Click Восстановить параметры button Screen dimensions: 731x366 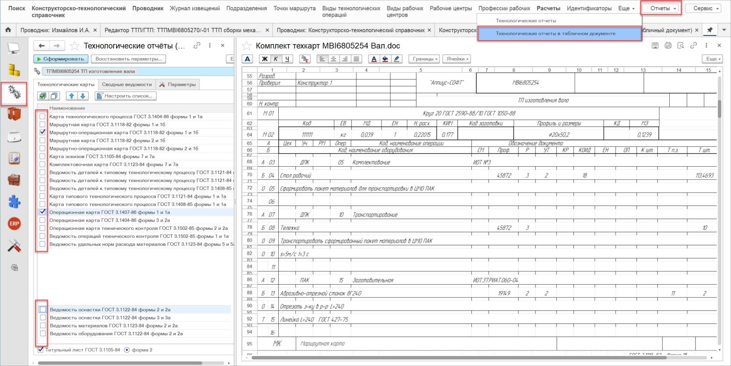129,59
